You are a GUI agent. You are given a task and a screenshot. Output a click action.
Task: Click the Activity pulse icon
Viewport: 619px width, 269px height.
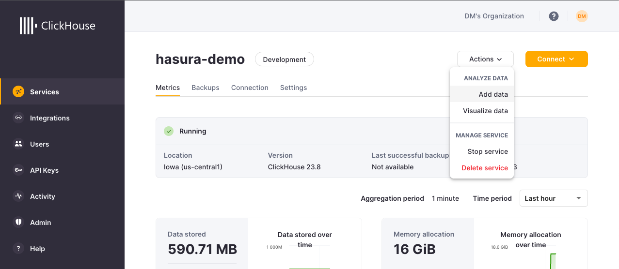[x=18, y=196]
